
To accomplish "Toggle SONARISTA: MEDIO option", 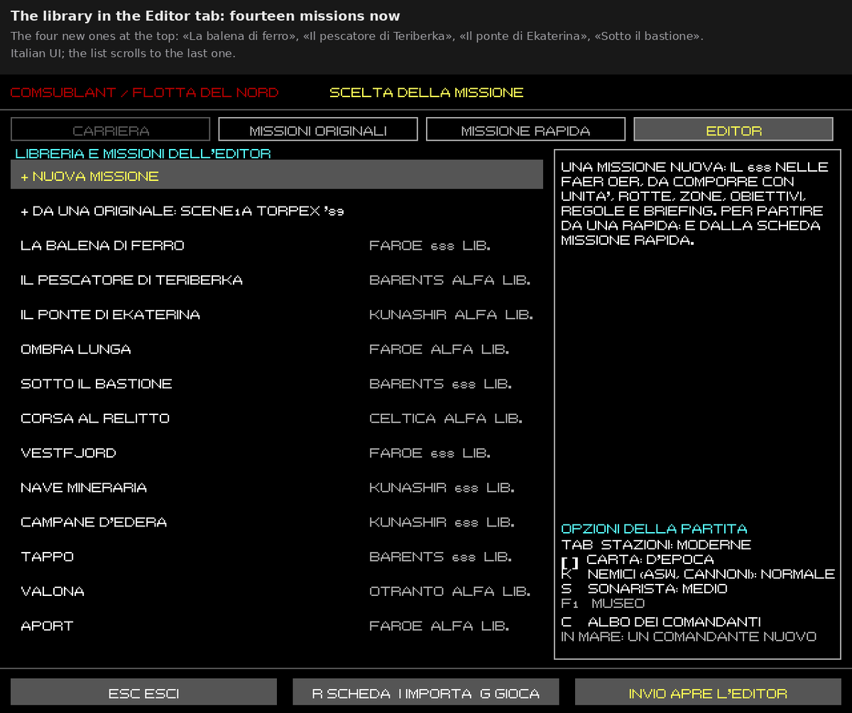I will (644, 589).
